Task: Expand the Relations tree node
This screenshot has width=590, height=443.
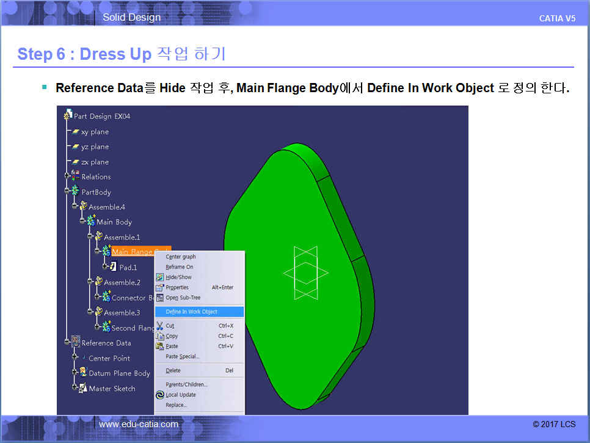Action: (67, 176)
